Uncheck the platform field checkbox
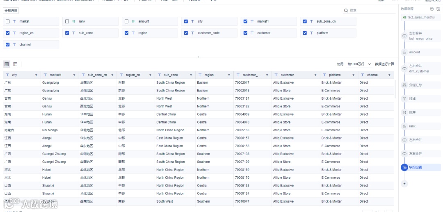The width and height of the screenshot is (443, 212). click(x=305, y=33)
